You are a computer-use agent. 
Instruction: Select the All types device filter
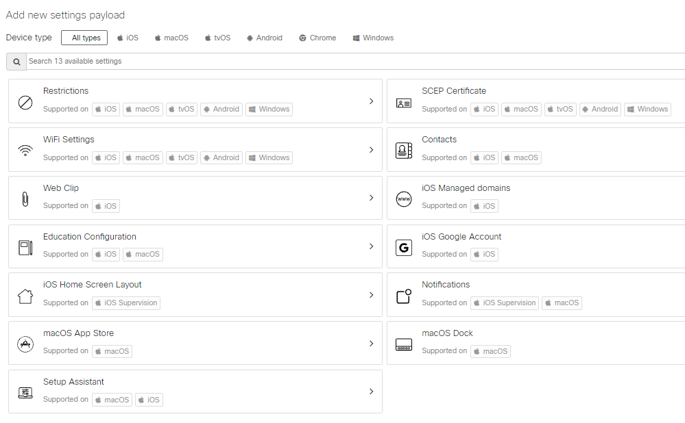tap(84, 38)
